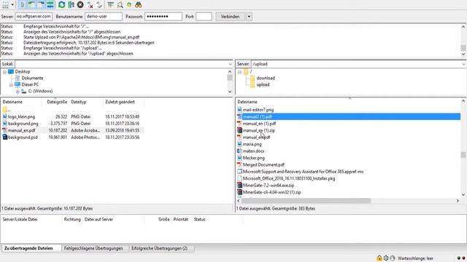The image size is (467, 262).
Task: Click the Server host input field
Action: click(34, 17)
